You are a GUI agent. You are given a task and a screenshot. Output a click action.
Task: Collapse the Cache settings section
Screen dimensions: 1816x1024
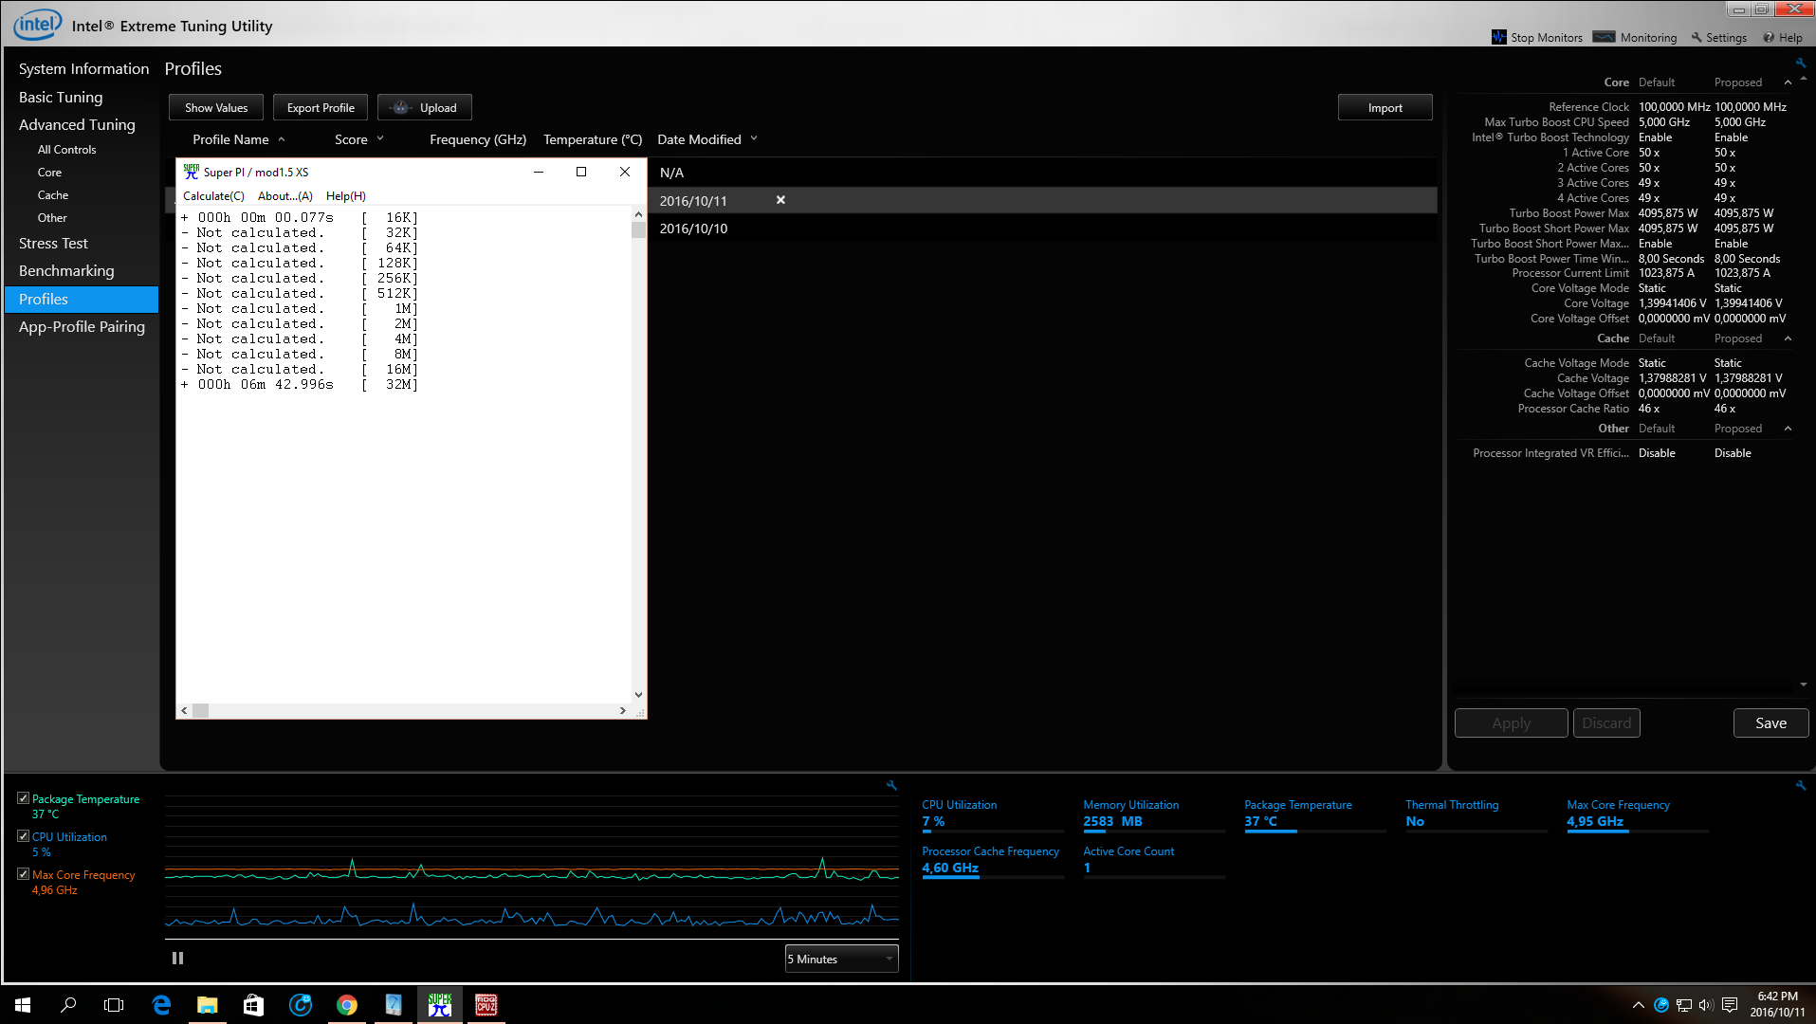(1788, 338)
